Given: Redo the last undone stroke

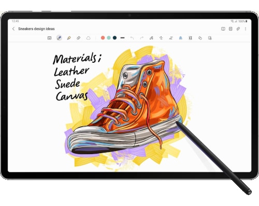Looking at the screenshot, I should click(x=142, y=38).
